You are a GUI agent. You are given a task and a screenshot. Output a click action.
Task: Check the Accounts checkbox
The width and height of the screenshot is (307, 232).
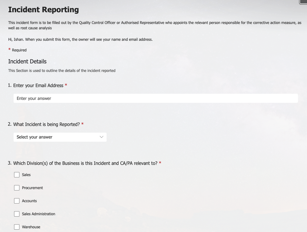pyautogui.click(x=17, y=201)
